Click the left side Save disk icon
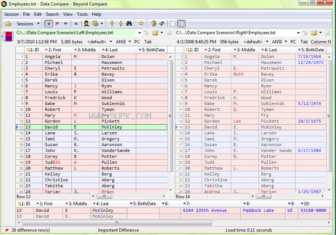The width and height of the screenshot is (336, 235). (169, 33)
